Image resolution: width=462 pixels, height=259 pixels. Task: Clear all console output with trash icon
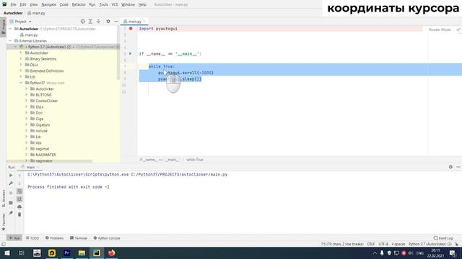(x=19, y=214)
